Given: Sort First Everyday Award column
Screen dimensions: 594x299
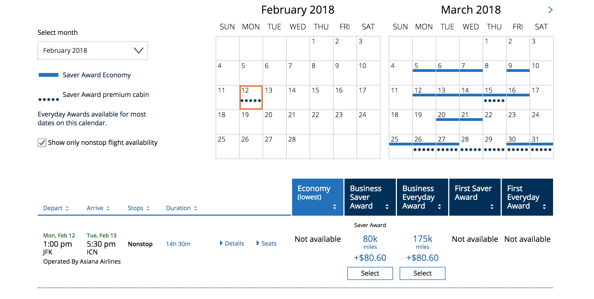Looking at the screenshot, I should point(544,207).
